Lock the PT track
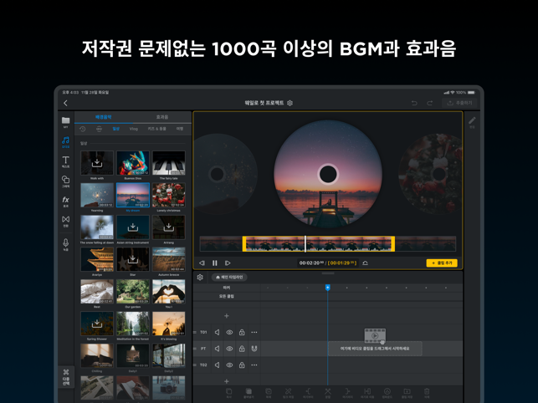Screen dimensions: 538x403 [x=242, y=349]
